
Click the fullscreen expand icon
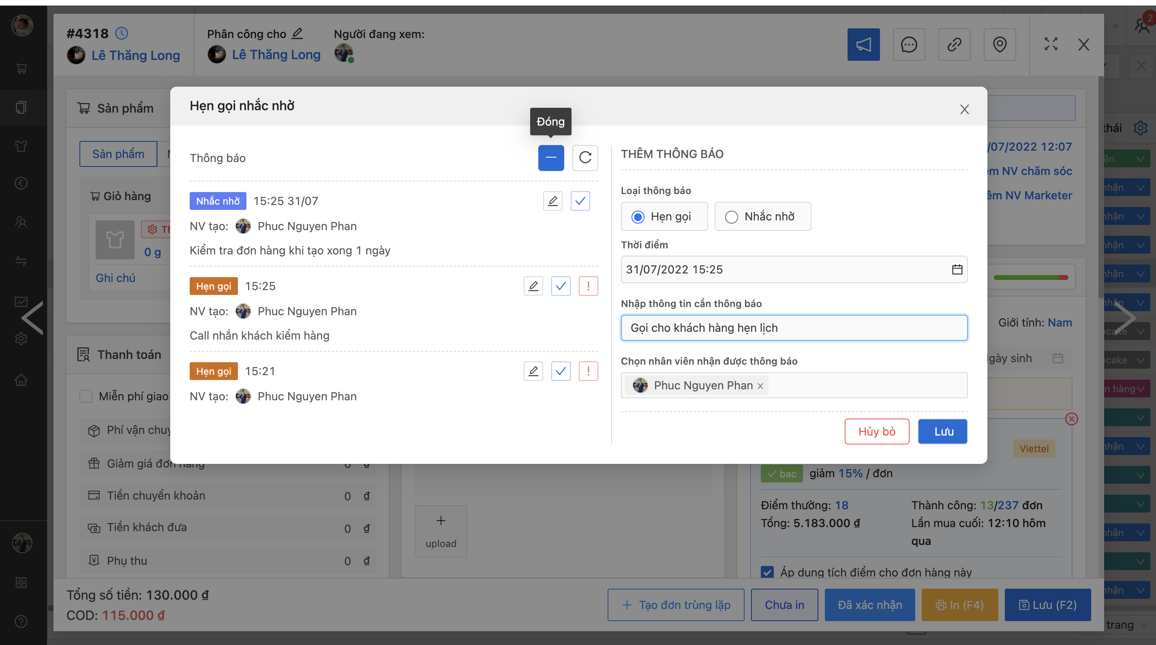pos(1051,44)
